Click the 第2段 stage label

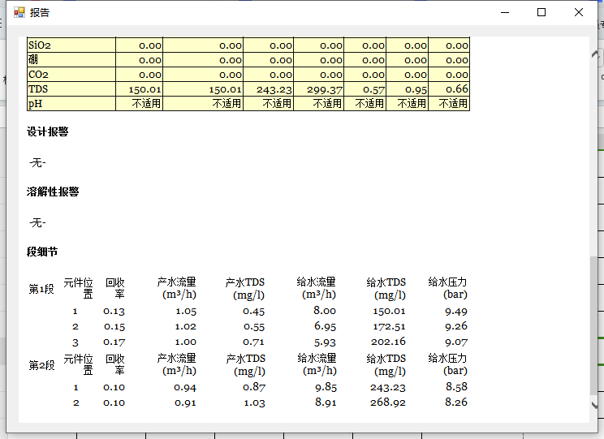point(41,365)
